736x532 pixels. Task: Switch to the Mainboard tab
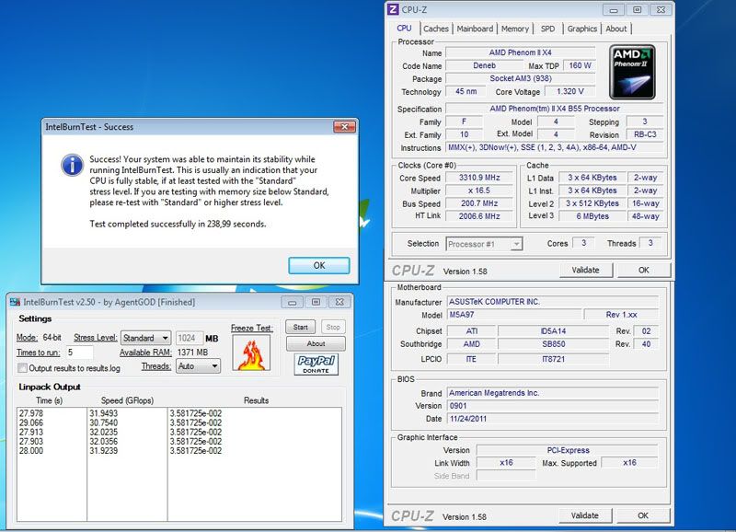click(x=475, y=29)
